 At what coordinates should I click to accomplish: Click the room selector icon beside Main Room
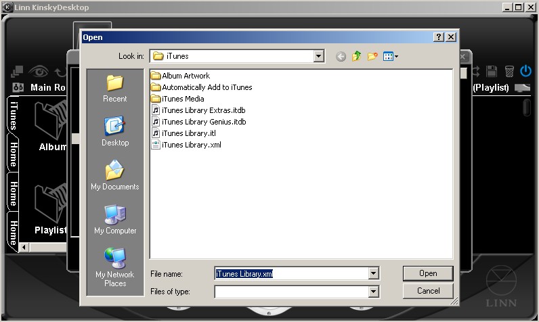18,87
